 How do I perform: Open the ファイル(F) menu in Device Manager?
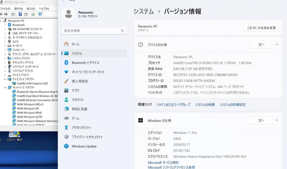coord(5,9)
